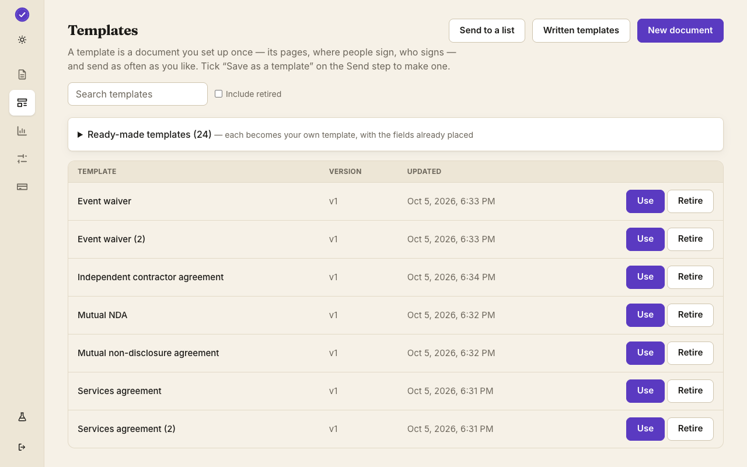Use the Services agreement template
Viewport: 747px width, 467px height.
point(645,391)
